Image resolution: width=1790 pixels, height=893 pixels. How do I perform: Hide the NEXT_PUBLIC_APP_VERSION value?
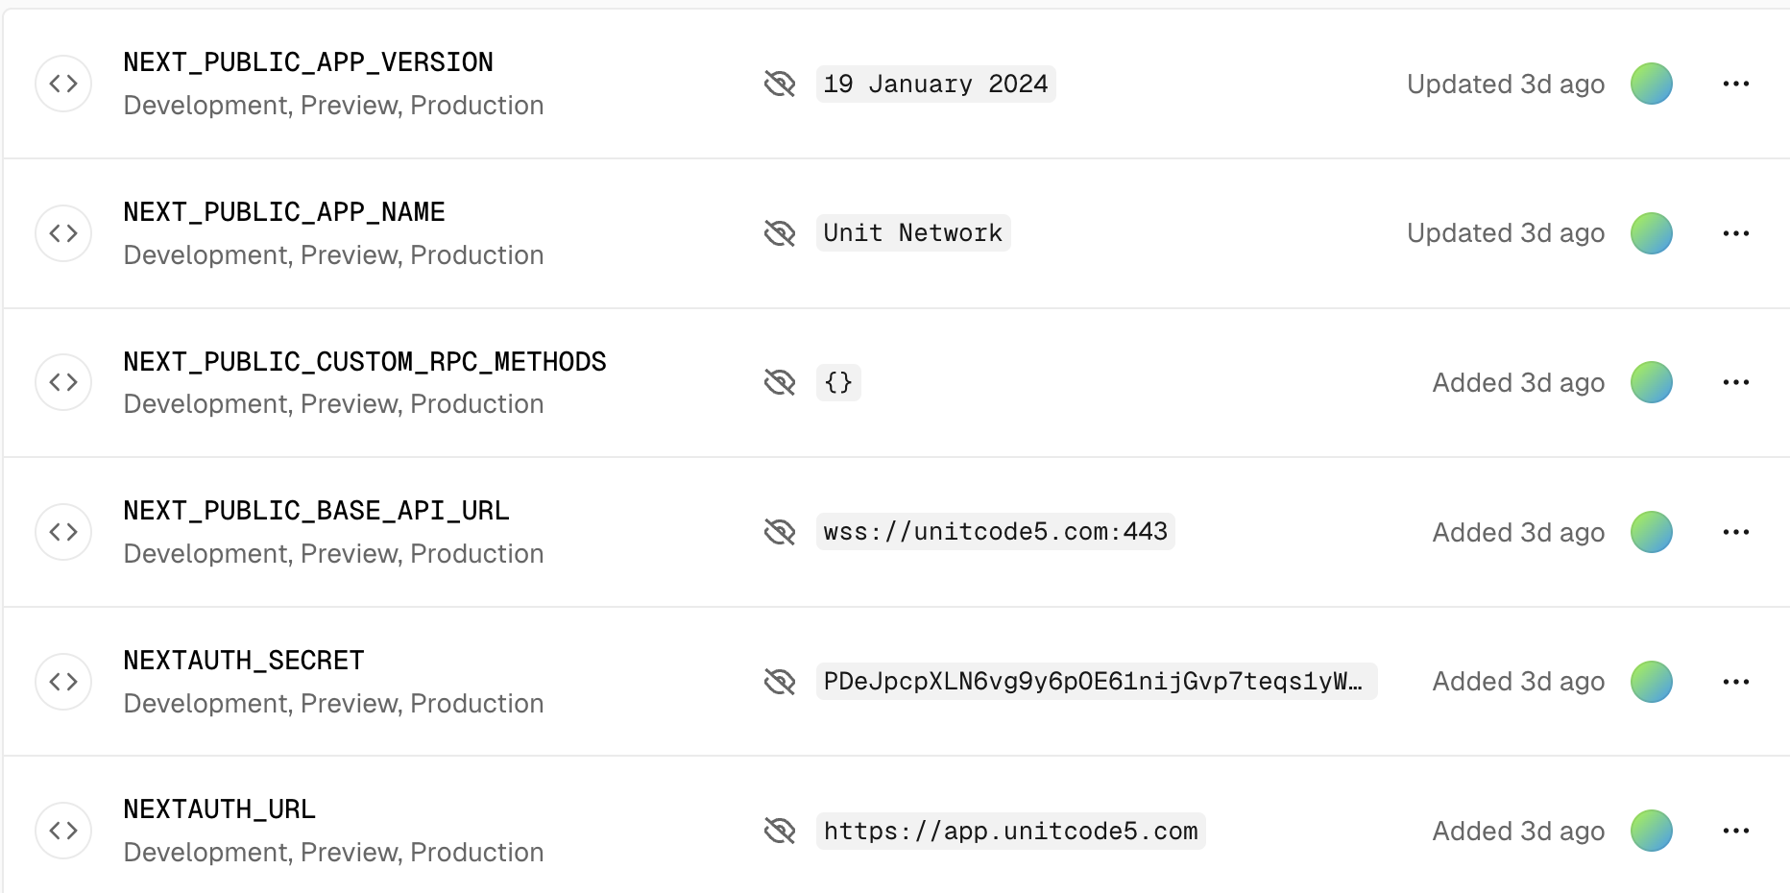coord(780,84)
